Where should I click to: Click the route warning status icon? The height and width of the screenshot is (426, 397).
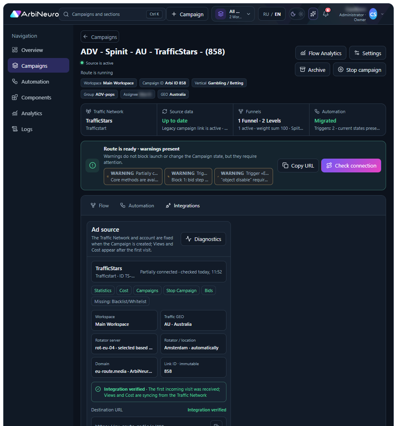[x=92, y=165]
